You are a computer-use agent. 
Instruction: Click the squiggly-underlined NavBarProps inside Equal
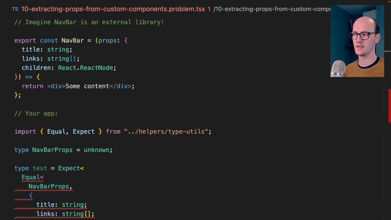coord(49,186)
